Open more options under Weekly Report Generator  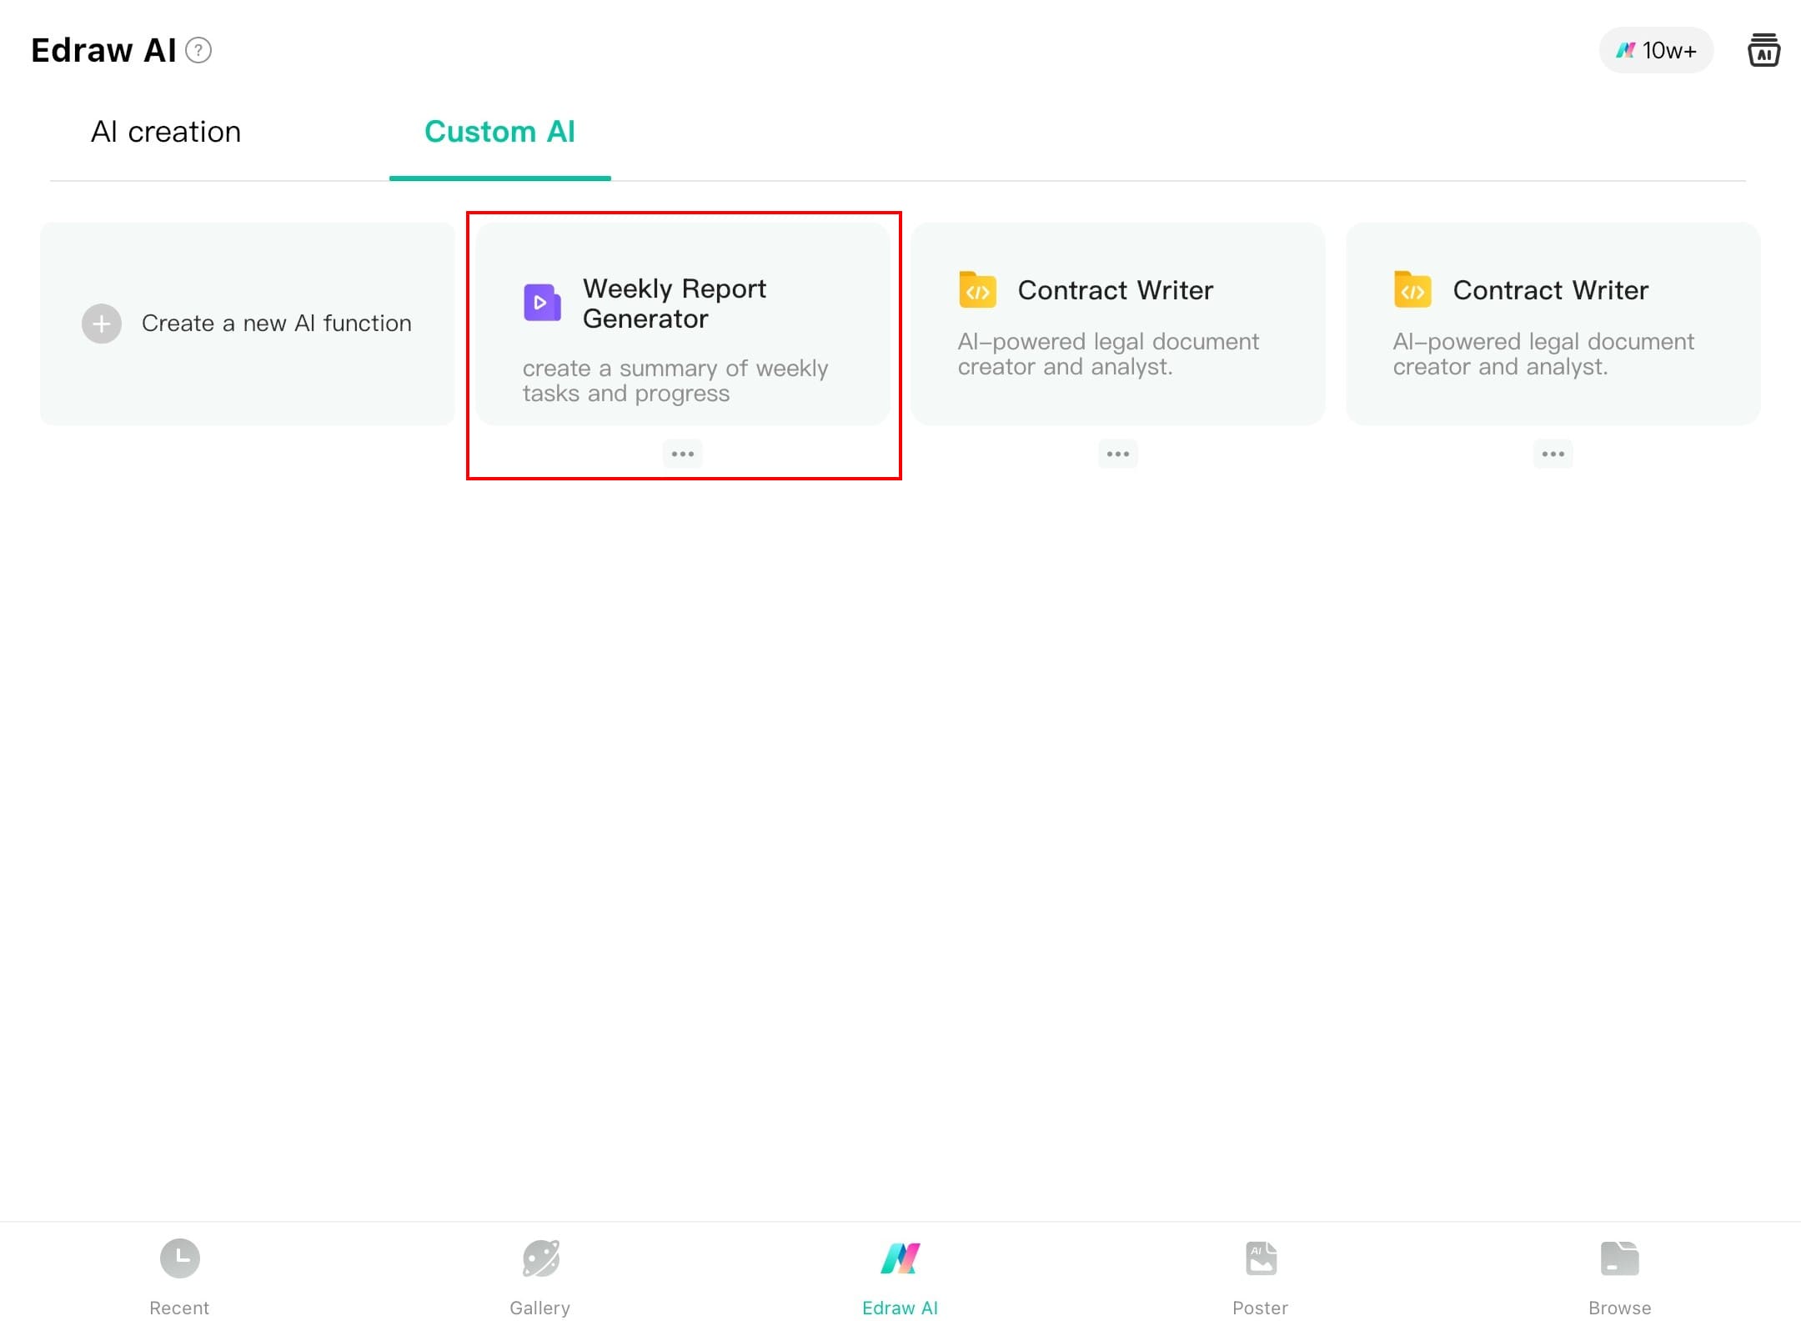tap(683, 454)
